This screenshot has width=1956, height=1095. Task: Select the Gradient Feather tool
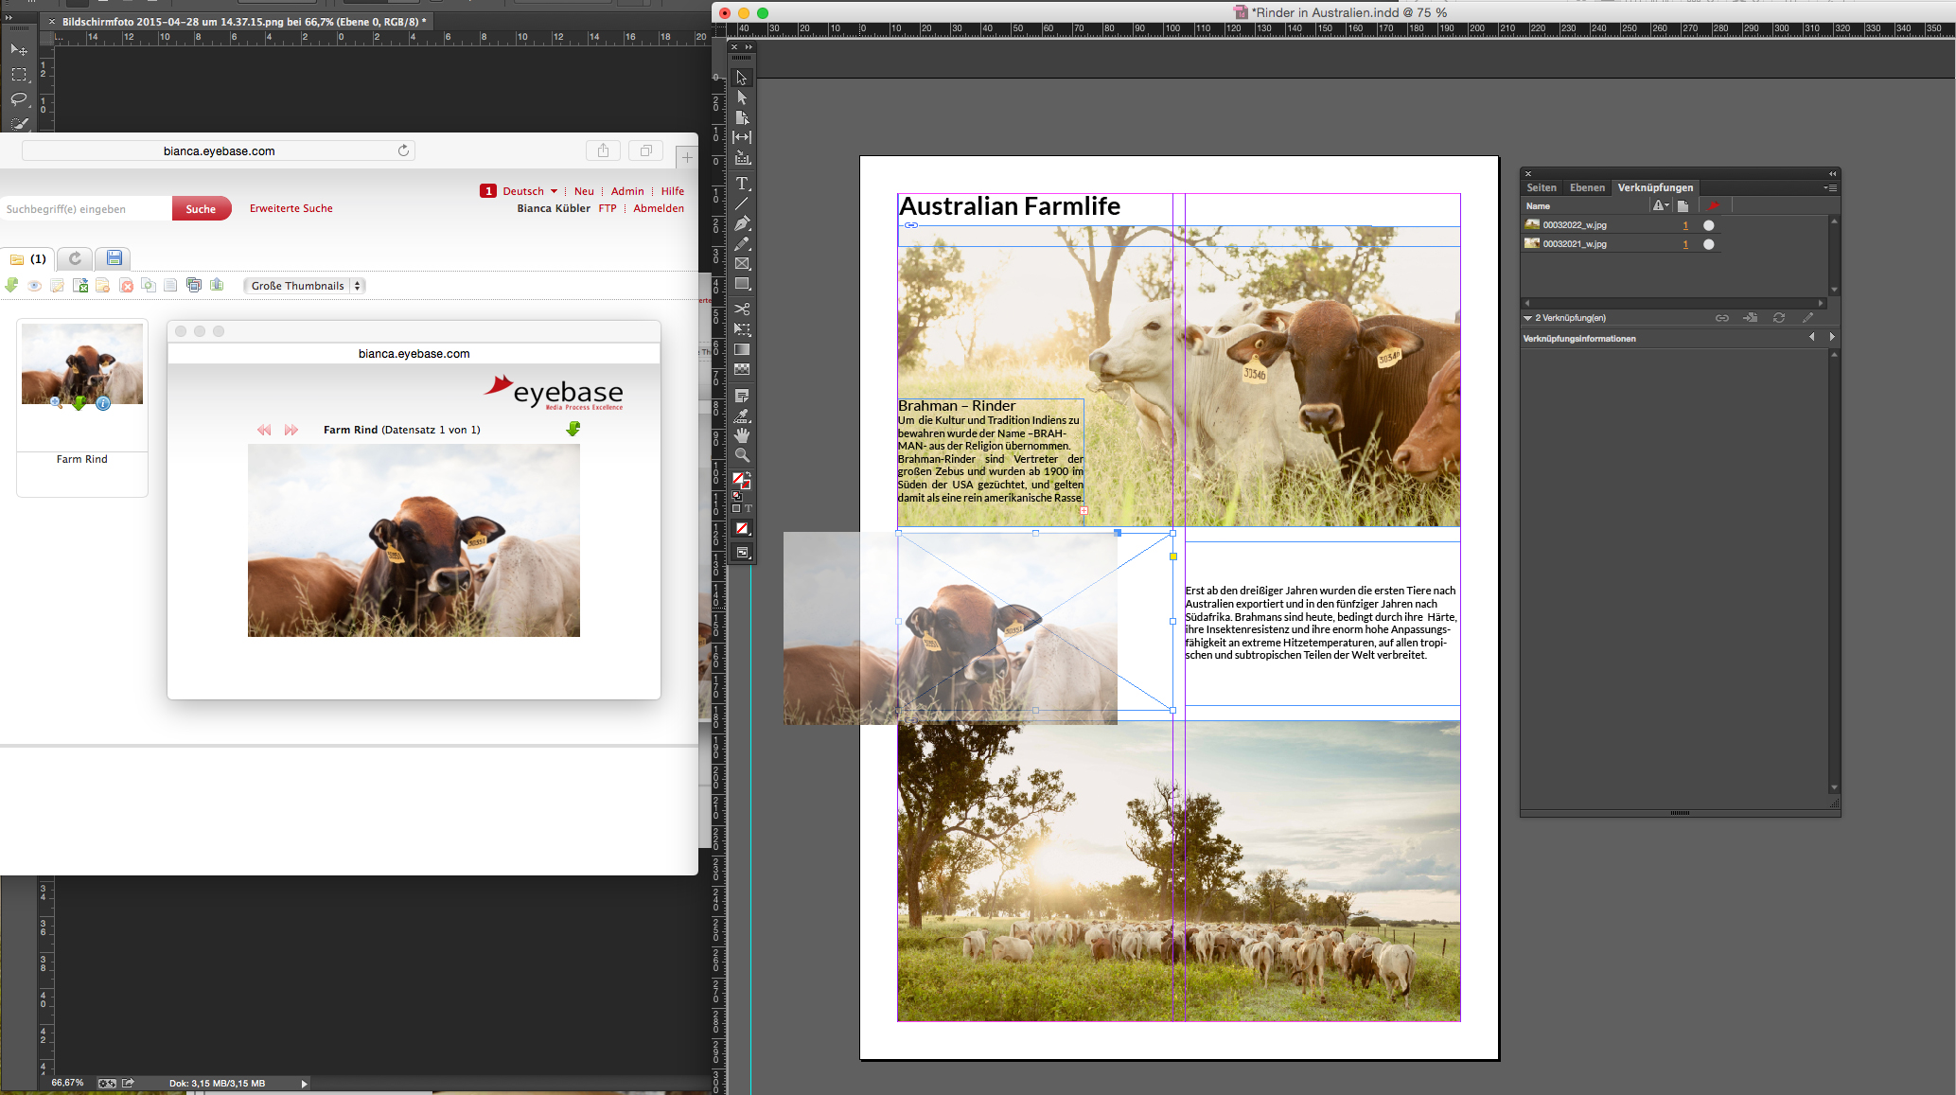[742, 369]
